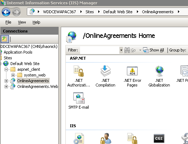This screenshot has width=188, height=144.
Task: Open the Go button dropdown arrow
Action: 140,50
